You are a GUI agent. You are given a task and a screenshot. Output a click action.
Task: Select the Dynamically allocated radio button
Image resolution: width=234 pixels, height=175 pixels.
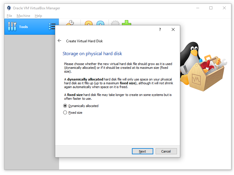pyautogui.click(x=65, y=106)
